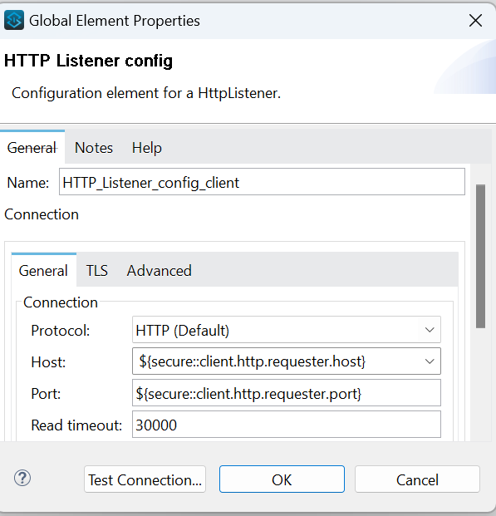Select the outer General tab beside Notes
Screen dimensions: 496x516
(32, 148)
